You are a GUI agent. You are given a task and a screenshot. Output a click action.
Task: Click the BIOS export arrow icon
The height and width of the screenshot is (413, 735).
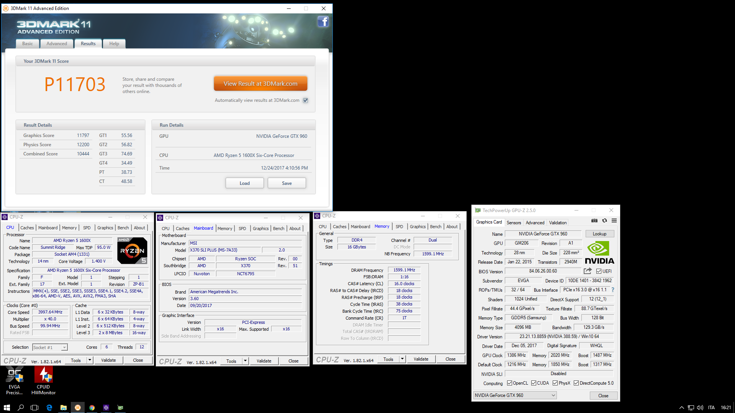(588, 271)
